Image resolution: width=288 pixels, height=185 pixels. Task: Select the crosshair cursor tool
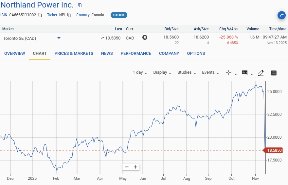(x=228, y=72)
